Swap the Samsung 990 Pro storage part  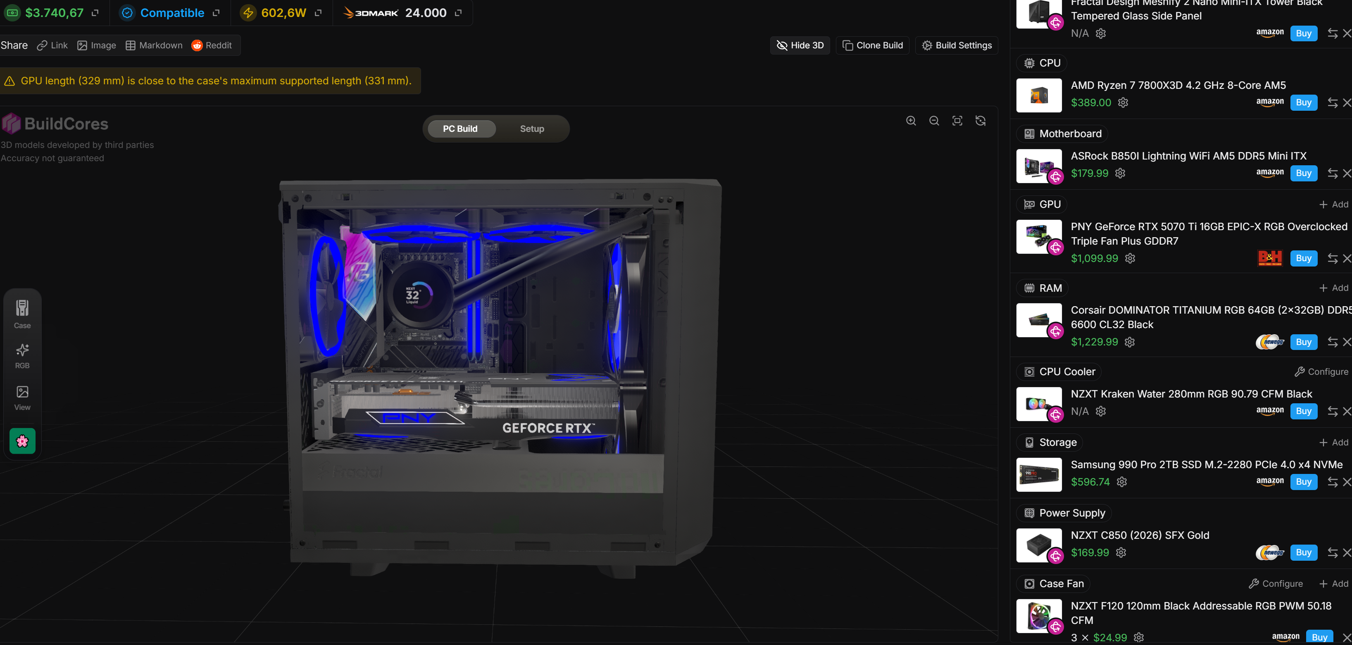(1332, 482)
